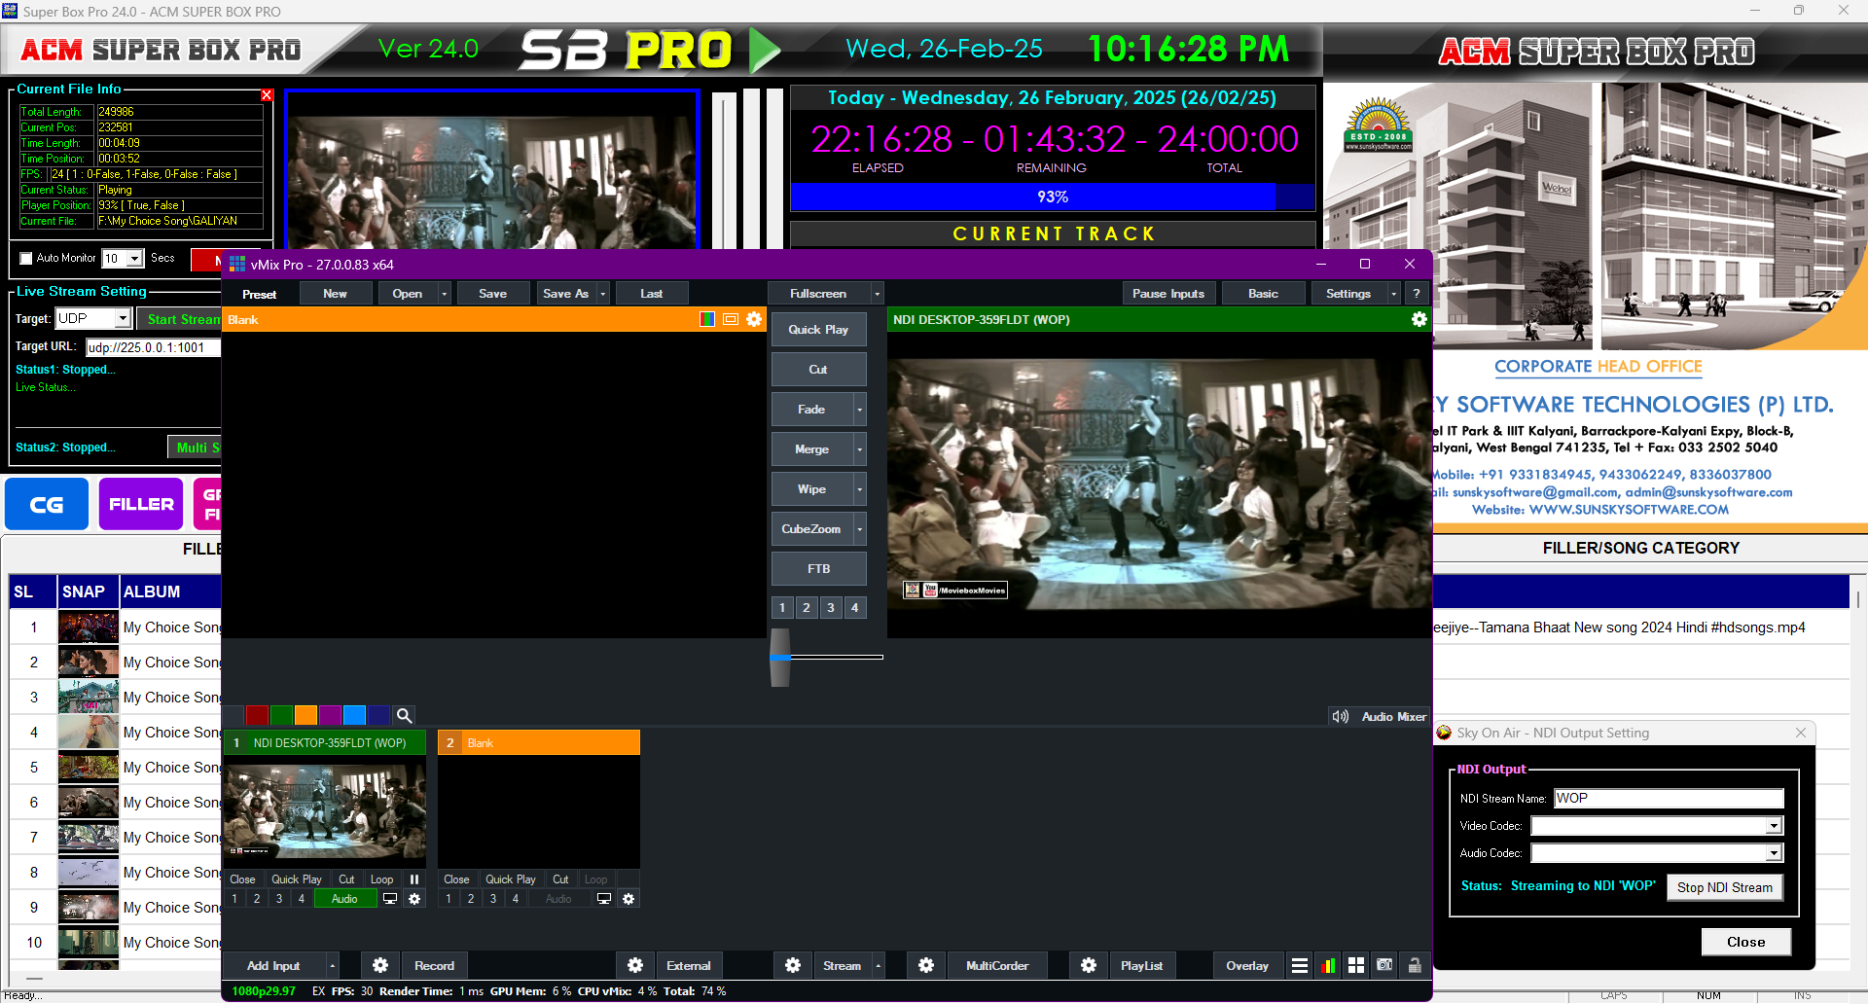Toggle overlay 3 in the transition column
Image resolution: width=1868 pixels, height=1004 pixels.
point(831,608)
